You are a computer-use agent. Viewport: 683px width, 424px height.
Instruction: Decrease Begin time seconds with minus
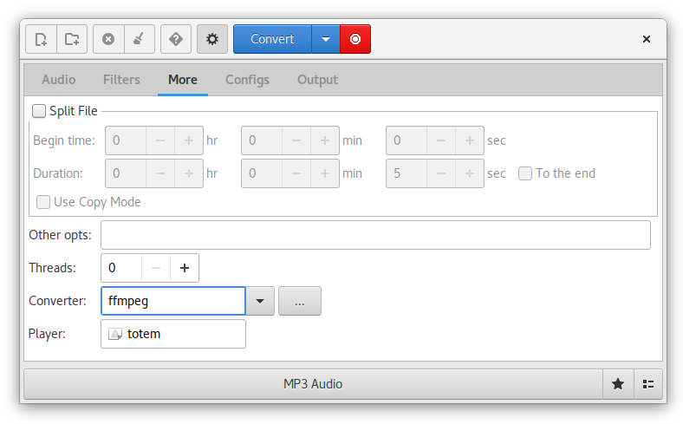click(x=441, y=140)
